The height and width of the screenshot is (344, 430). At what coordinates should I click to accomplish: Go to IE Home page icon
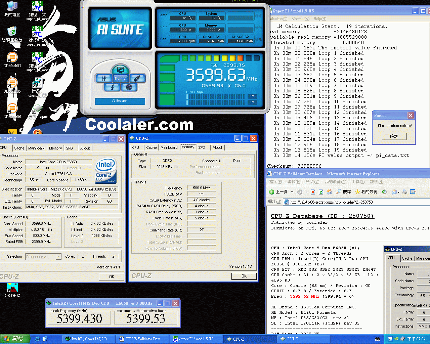(330, 192)
